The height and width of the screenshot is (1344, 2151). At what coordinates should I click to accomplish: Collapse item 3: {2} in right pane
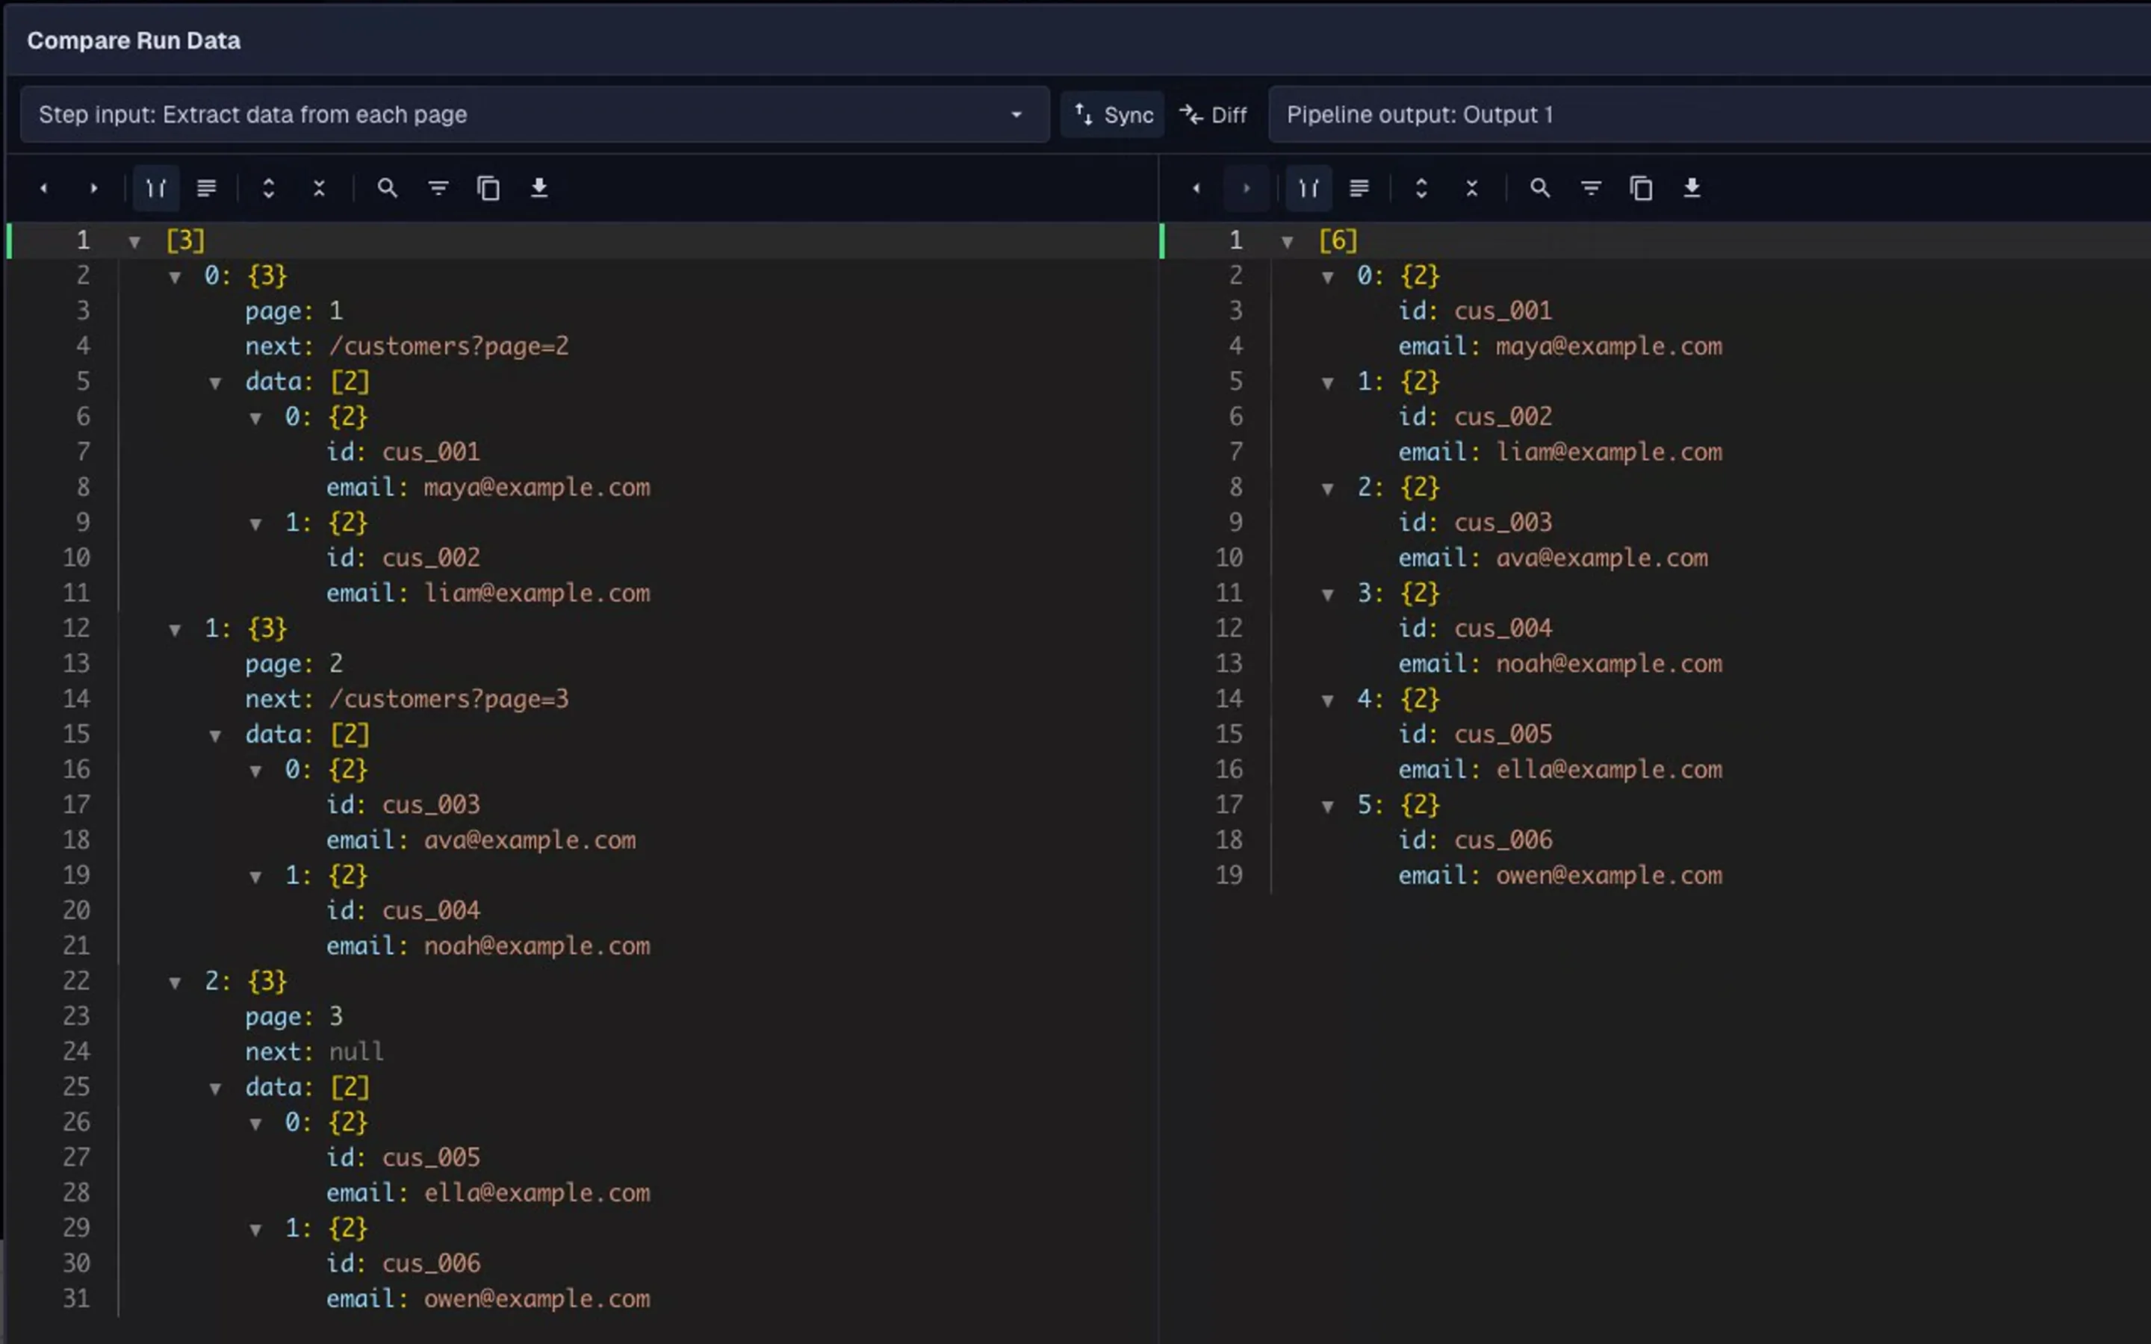[x=1327, y=594]
